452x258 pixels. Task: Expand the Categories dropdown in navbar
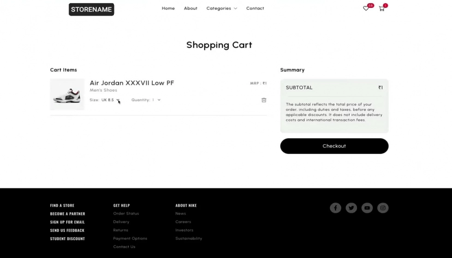point(222,8)
